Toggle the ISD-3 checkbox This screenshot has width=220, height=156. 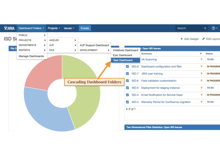point(127,102)
